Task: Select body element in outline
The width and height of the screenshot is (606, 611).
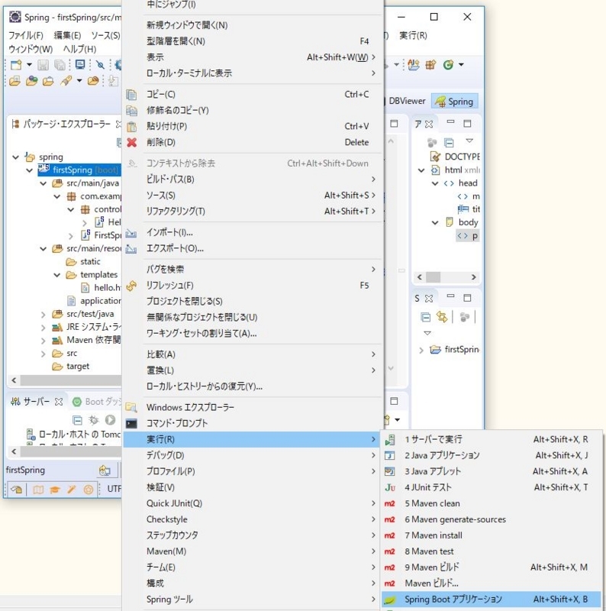Action: [463, 222]
